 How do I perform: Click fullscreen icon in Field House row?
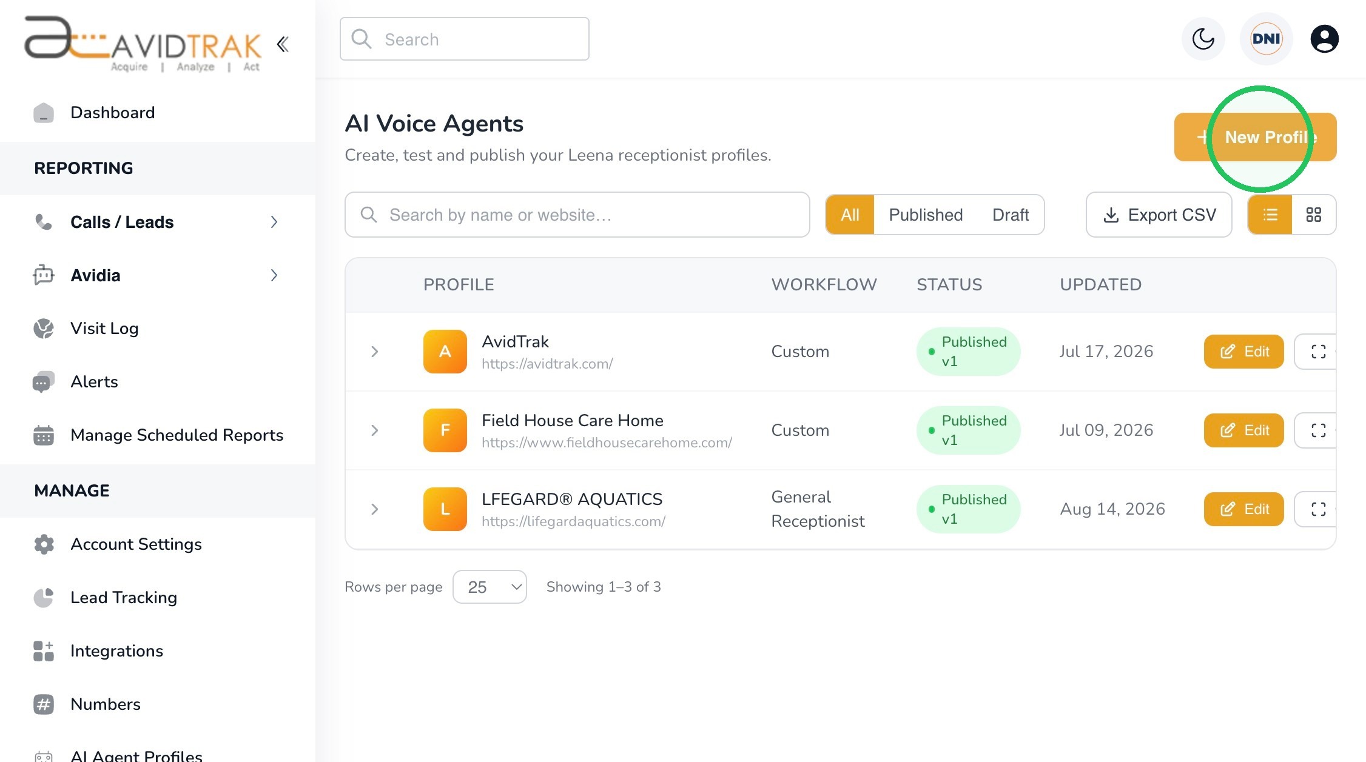coord(1318,430)
